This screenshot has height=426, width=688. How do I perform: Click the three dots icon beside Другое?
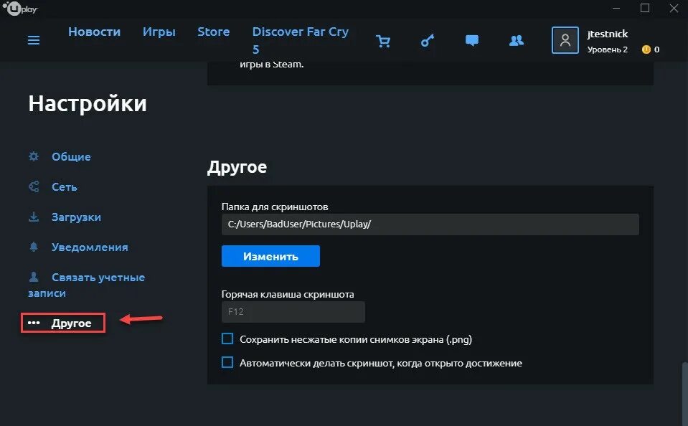[x=34, y=323]
